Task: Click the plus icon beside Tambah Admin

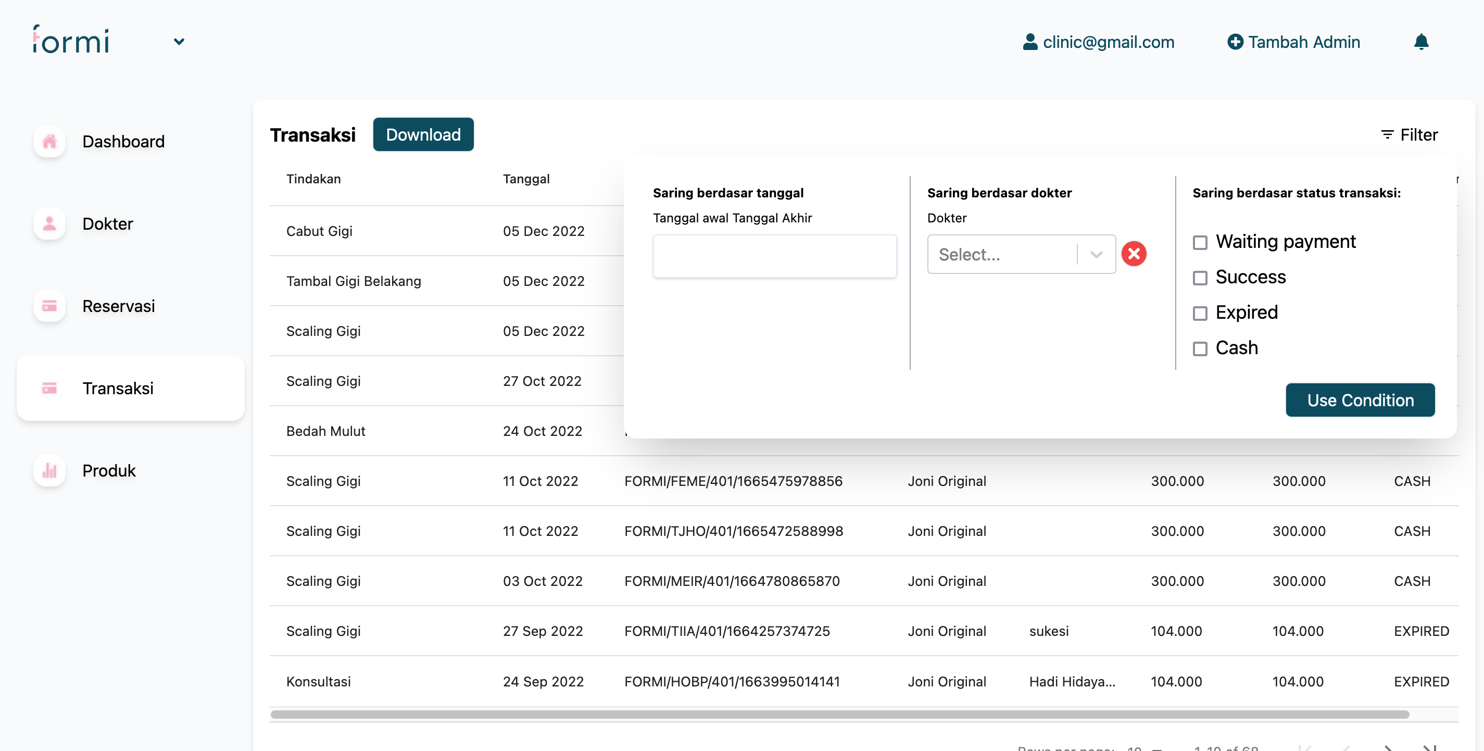Action: pos(1235,42)
